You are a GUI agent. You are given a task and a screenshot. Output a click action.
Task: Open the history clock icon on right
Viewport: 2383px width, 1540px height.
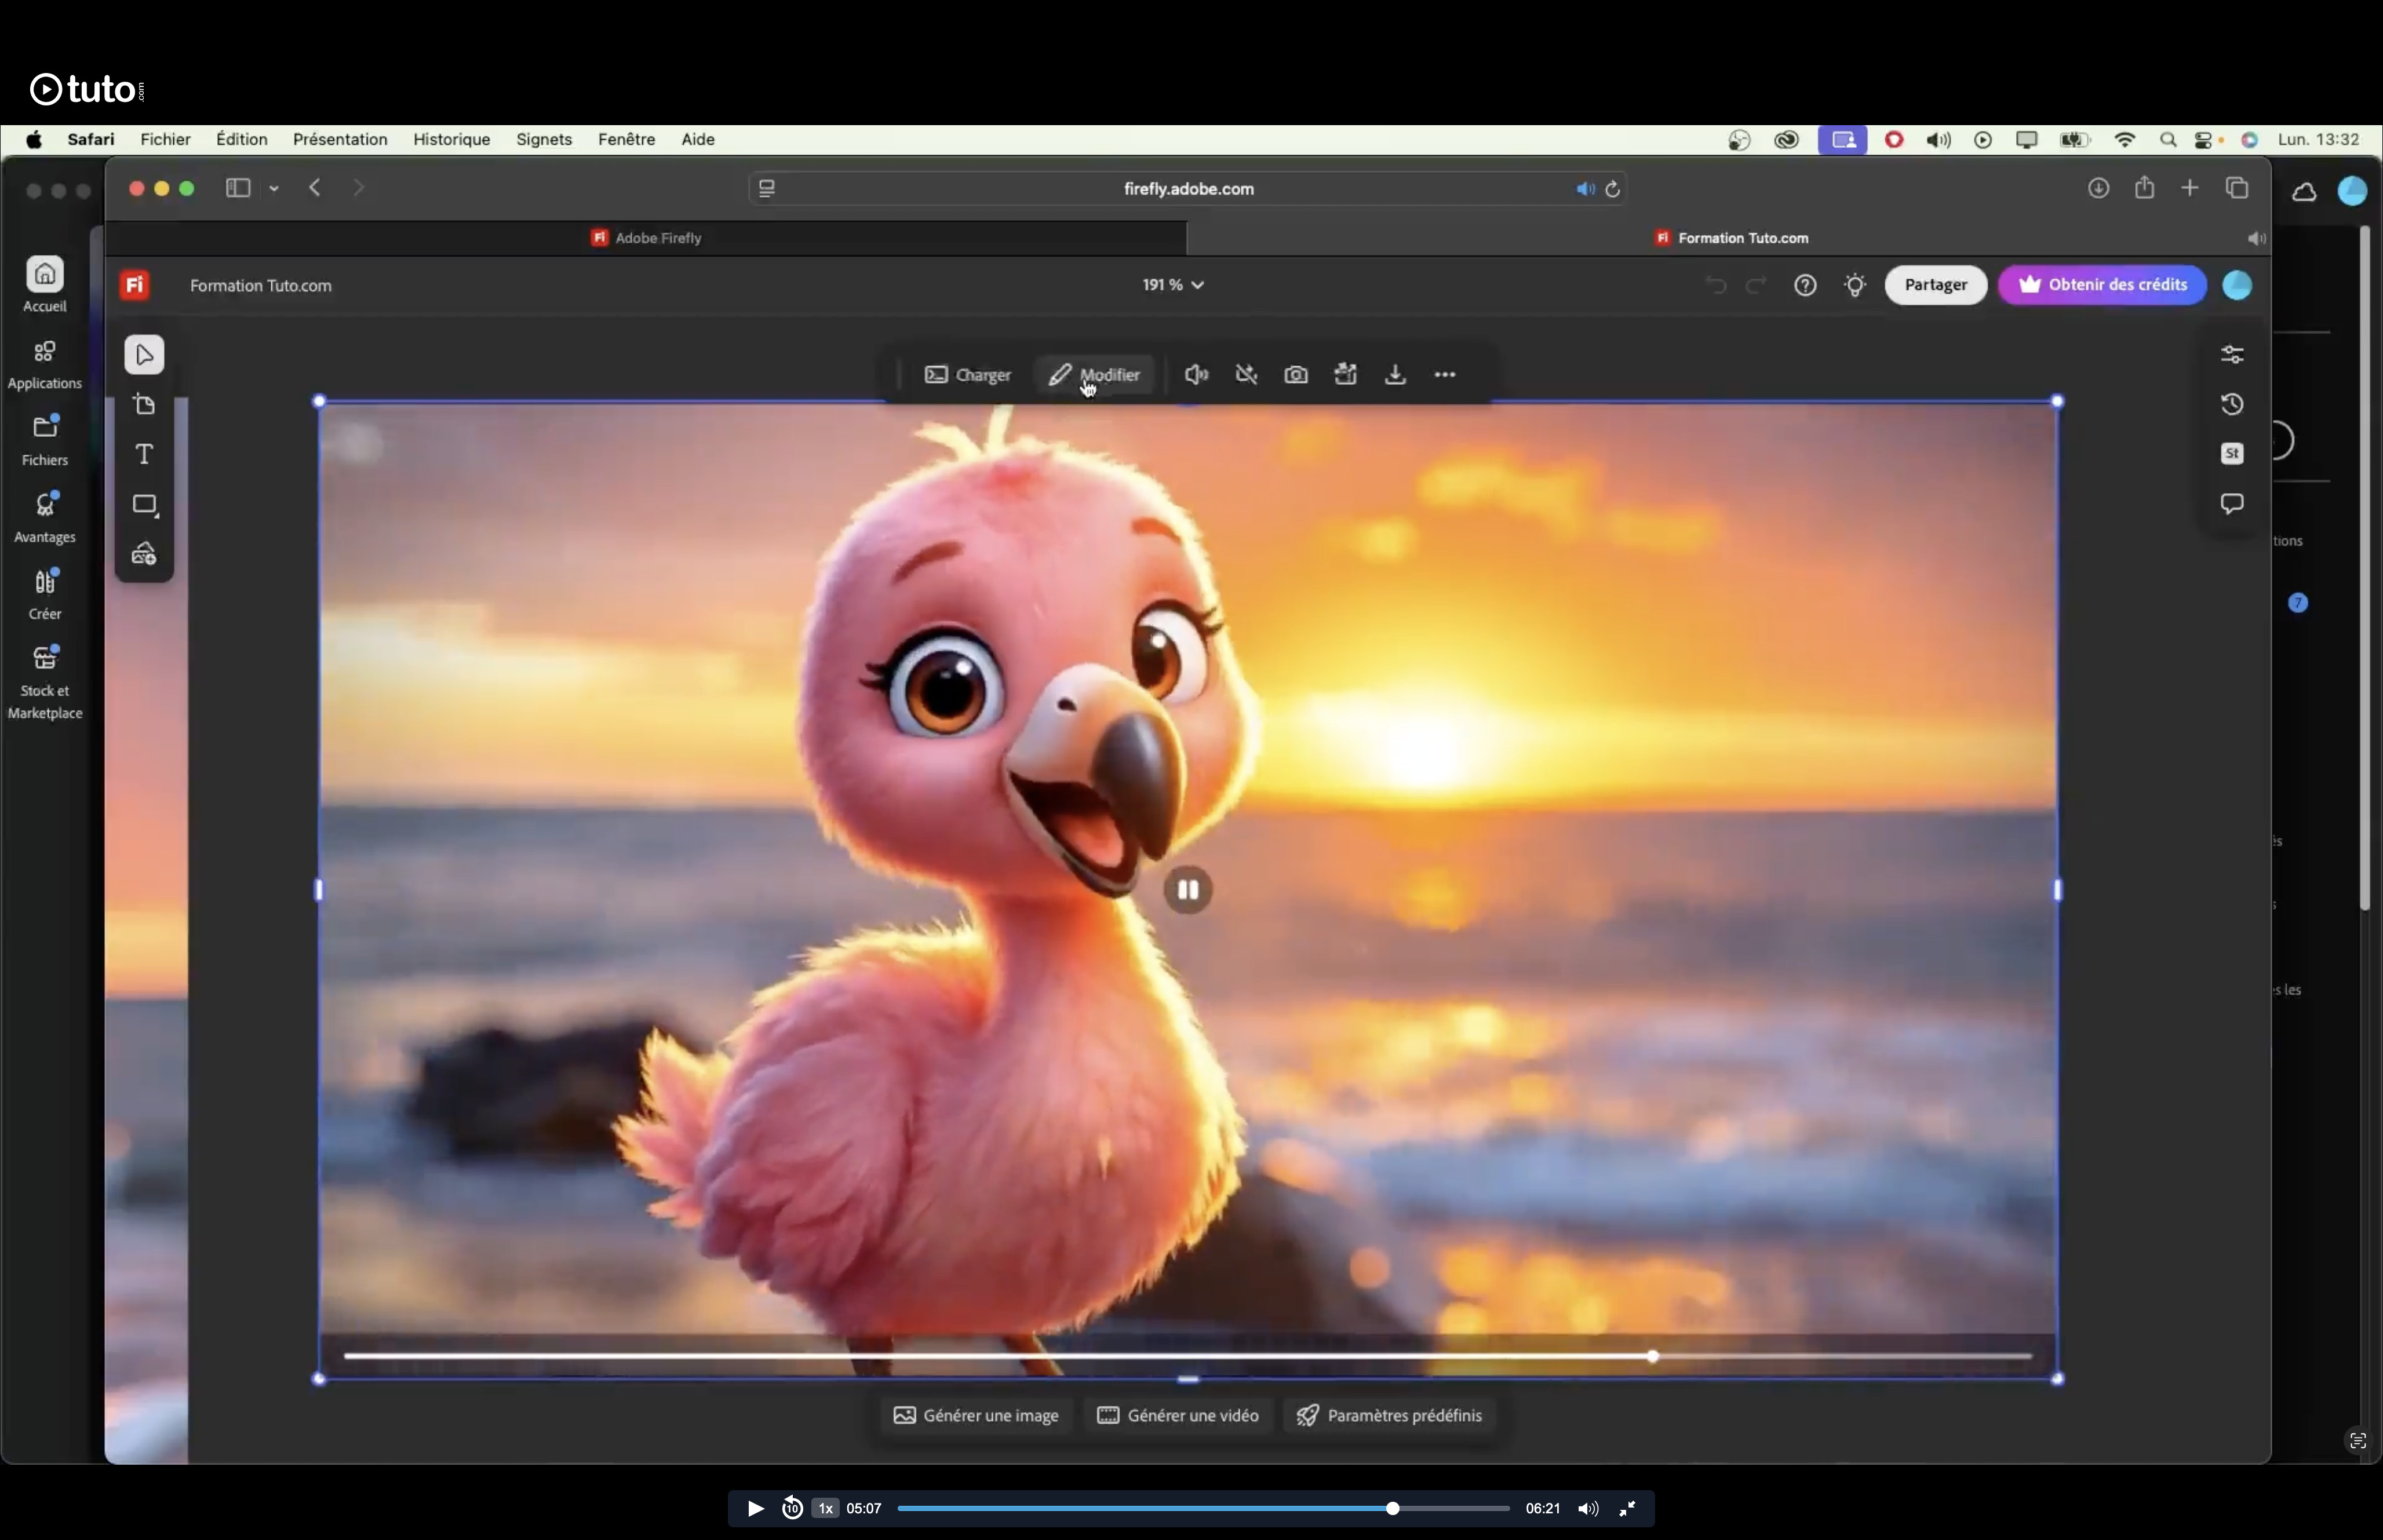pyautogui.click(x=2232, y=404)
